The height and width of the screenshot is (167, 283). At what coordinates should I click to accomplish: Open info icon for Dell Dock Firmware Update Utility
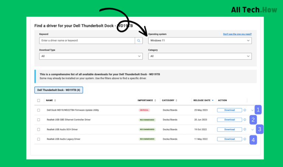pyautogui.click(x=245, y=110)
